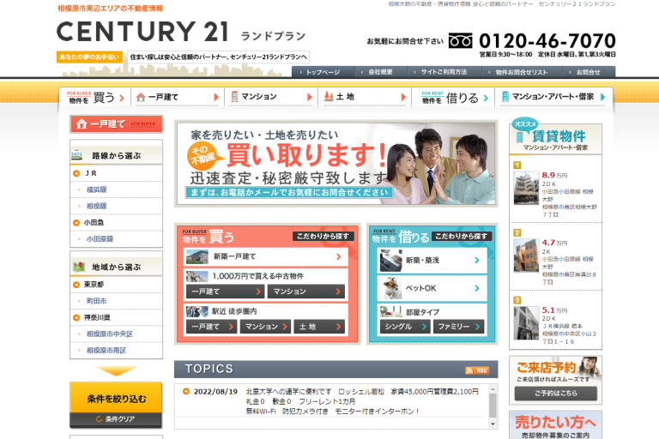Viewport: 659px width, 439px height.
Task: Open トップページ in top navigation
Action: [323, 72]
